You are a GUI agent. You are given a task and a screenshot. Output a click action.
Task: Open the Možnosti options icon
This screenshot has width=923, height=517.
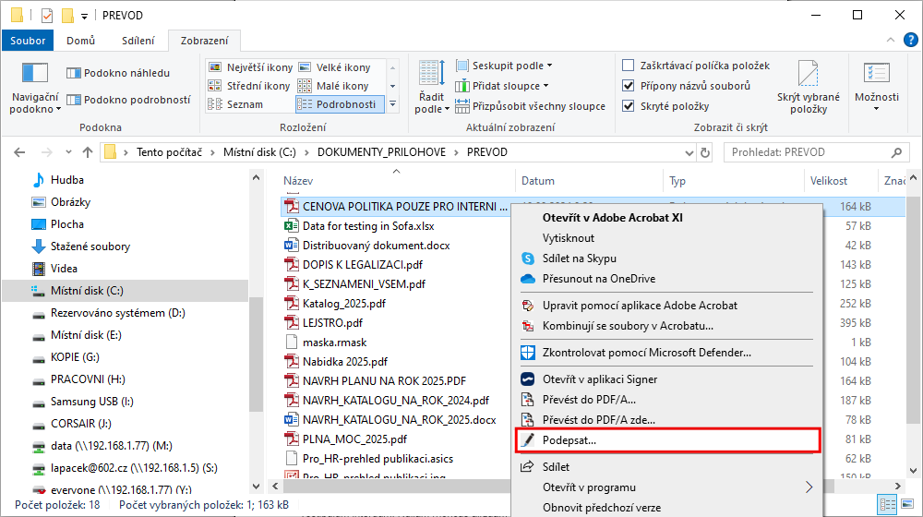tap(876, 74)
